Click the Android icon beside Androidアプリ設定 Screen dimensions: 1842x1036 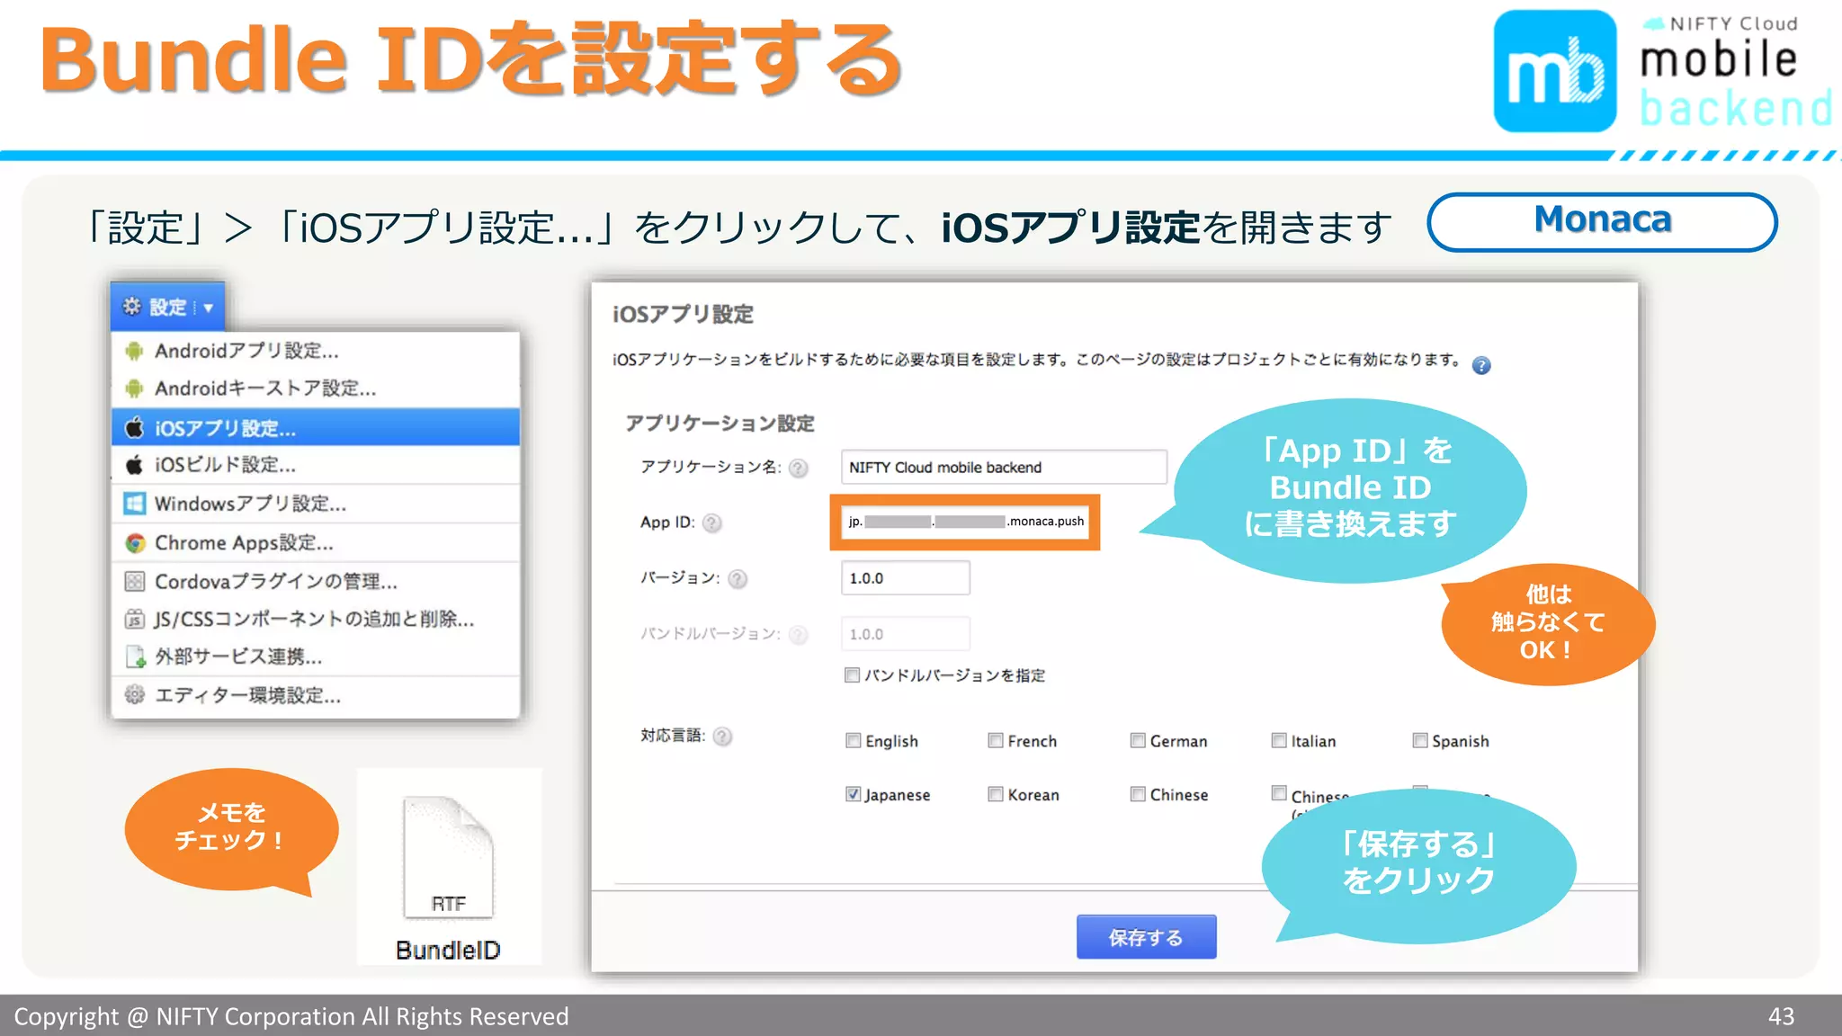pyautogui.click(x=134, y=351)
